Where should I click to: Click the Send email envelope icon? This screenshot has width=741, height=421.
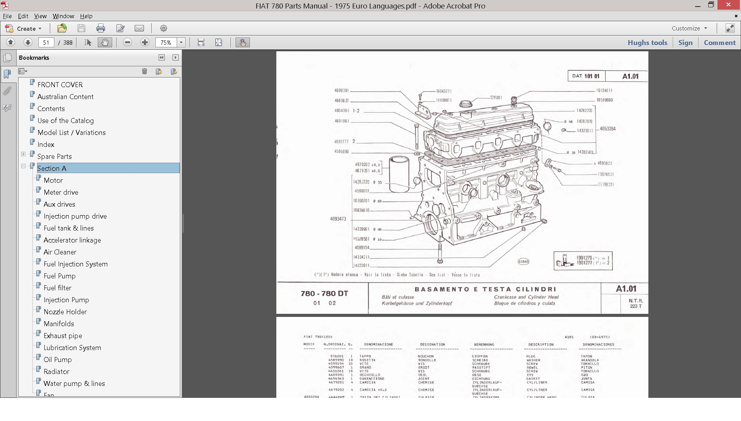[x=139, y=28]
